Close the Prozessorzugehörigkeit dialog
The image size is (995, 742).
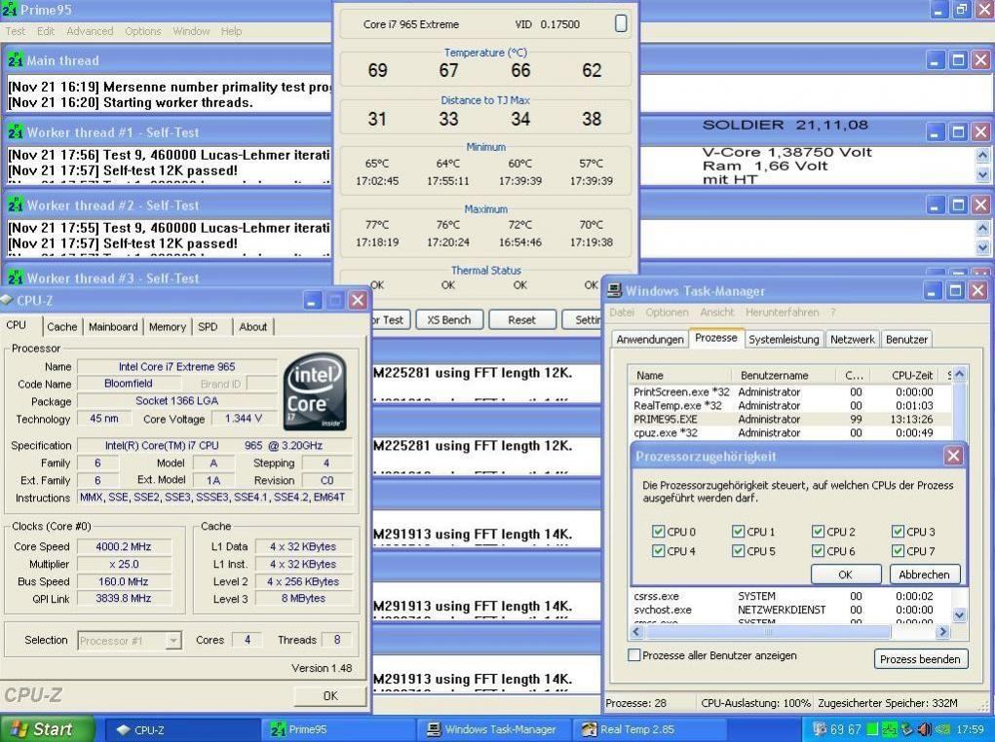(x=953, y=456)
